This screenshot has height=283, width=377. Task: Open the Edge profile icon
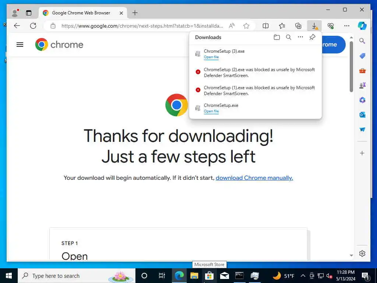(x=15, y=13)
